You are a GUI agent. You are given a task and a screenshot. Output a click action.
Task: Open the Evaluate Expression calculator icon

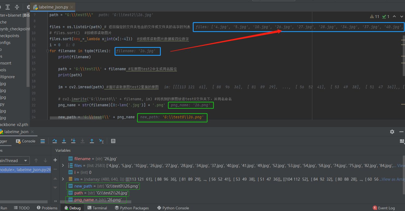click(113, 141)
